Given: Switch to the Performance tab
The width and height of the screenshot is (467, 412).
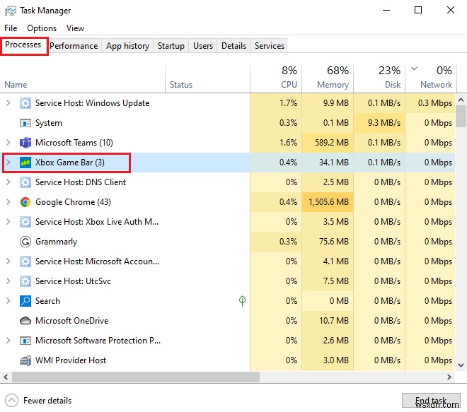Looking at the screenshot, I should [x=74, y=46].
